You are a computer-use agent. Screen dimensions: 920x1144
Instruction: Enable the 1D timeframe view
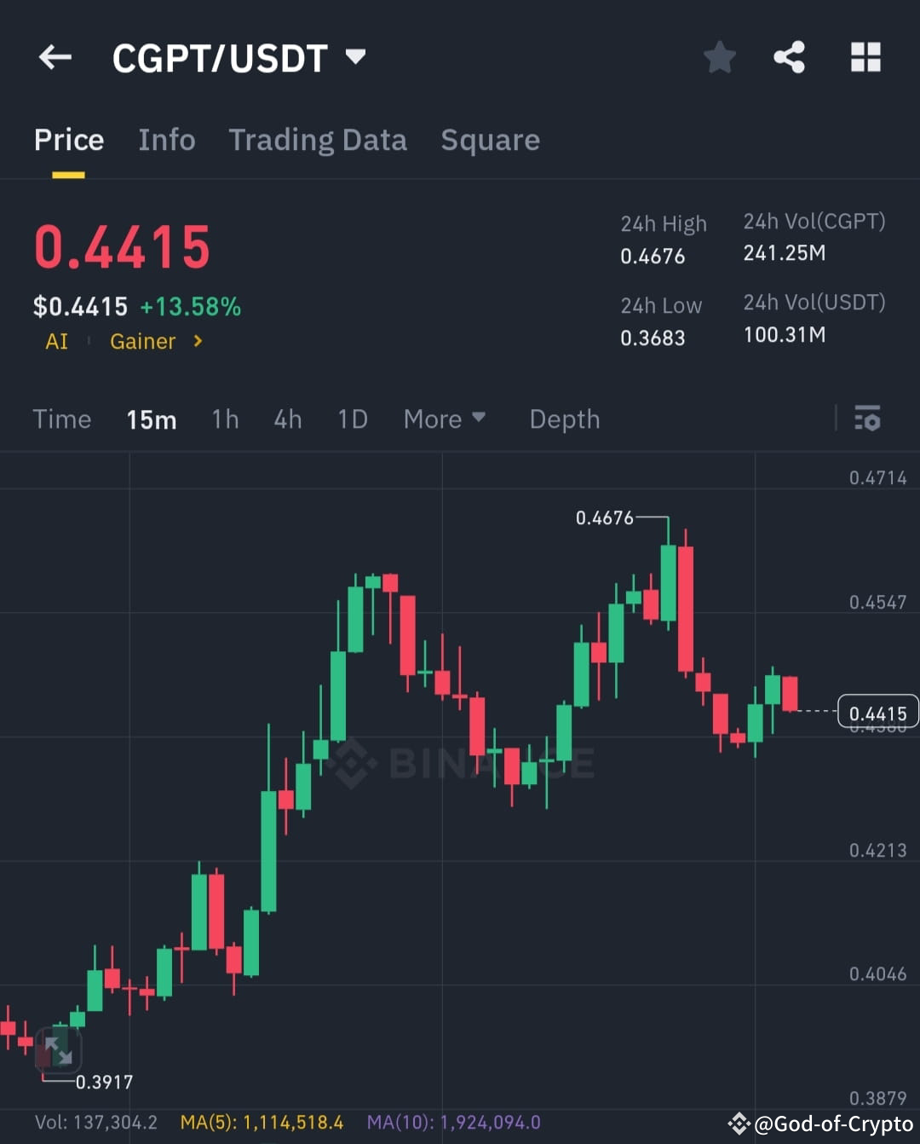pyautogui.click(x=352, y=419)
